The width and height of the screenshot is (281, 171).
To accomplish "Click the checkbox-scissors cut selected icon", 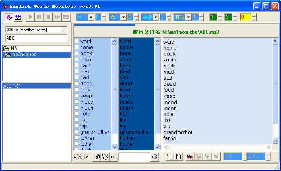I will point(105,157).
